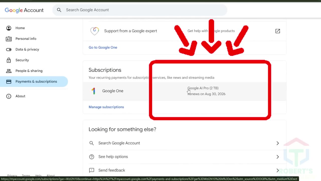Click the Send feedback speech bubble icon

point(92,170)
